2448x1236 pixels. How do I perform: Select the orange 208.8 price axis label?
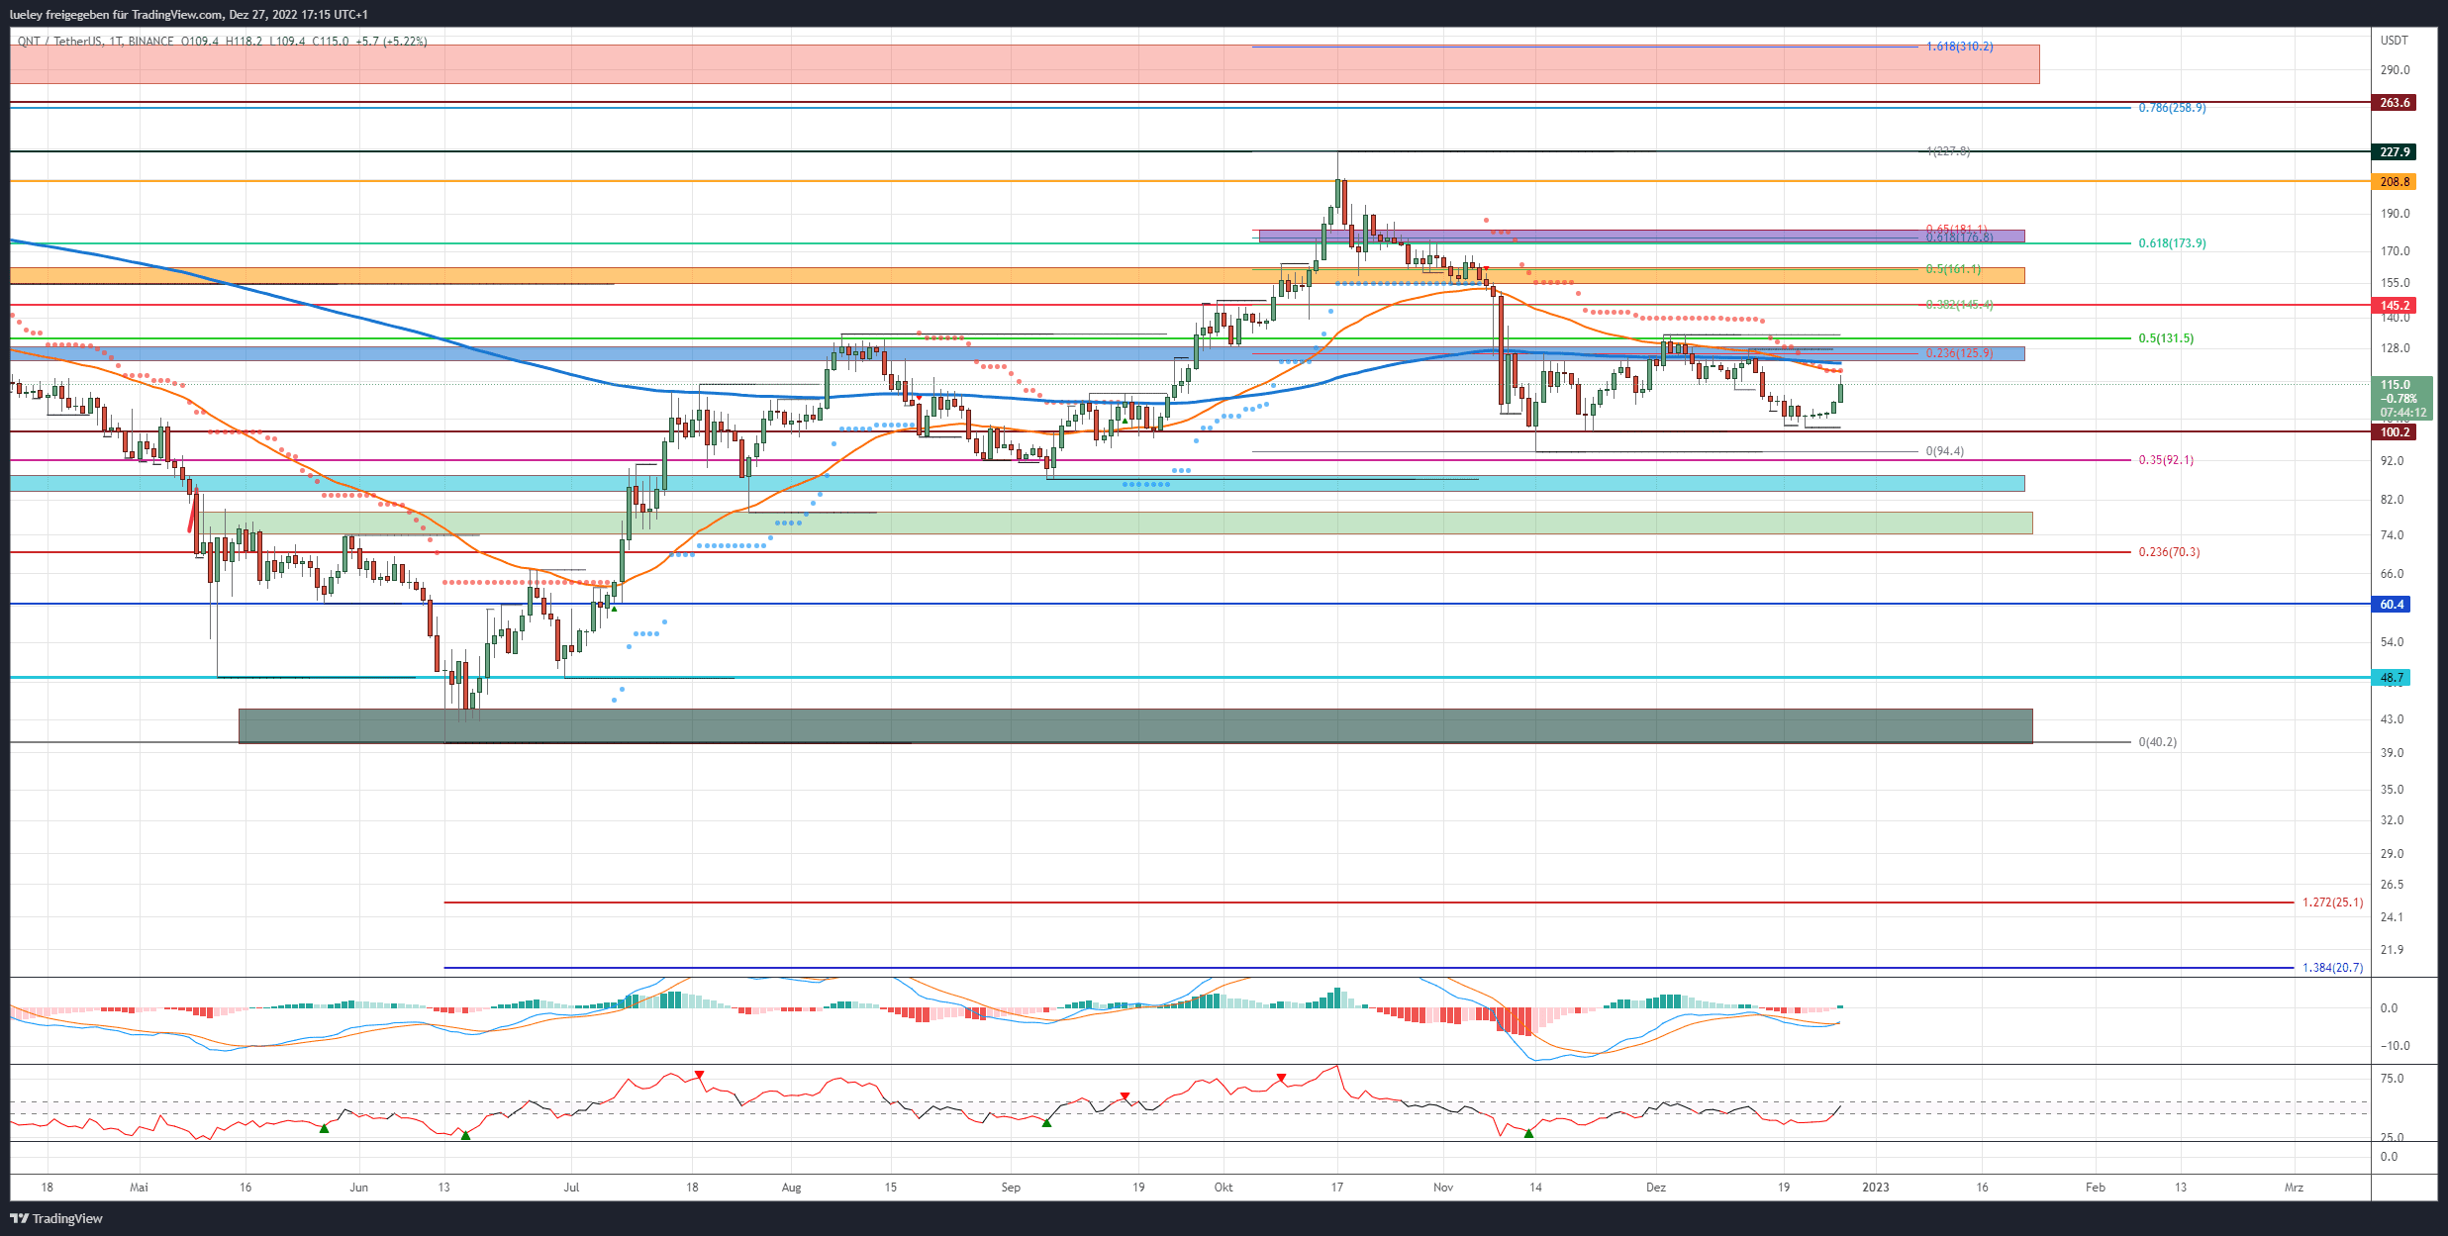(x=2394, y=182)
